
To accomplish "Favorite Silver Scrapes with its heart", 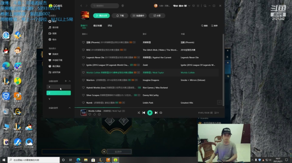I will tap(83, 95).
